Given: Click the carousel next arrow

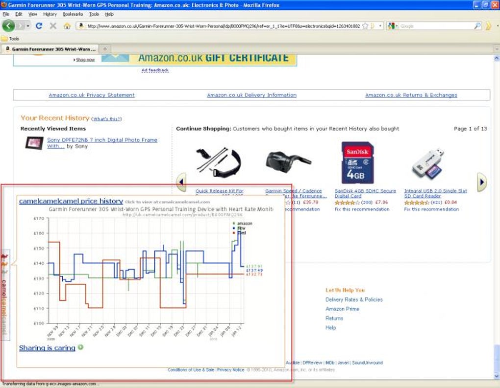Looking at the screenshot, I should 482,182.
